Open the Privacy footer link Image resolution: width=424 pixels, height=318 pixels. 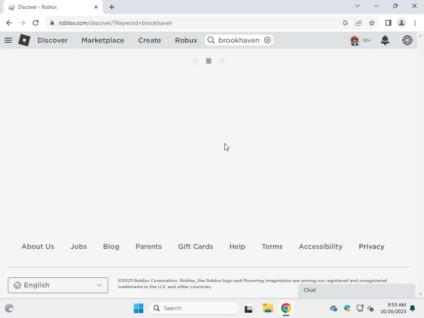pos(371,246)
